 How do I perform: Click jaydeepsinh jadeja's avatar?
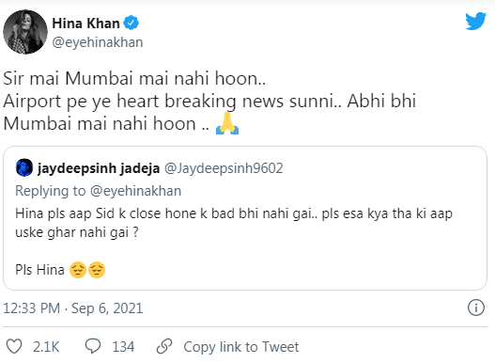tap(24, 168)
